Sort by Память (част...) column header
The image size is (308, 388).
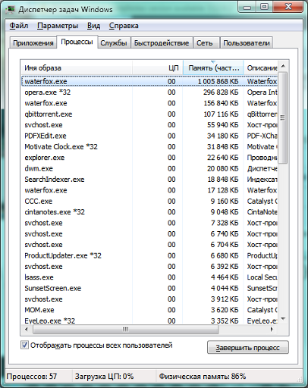[213, 68]
